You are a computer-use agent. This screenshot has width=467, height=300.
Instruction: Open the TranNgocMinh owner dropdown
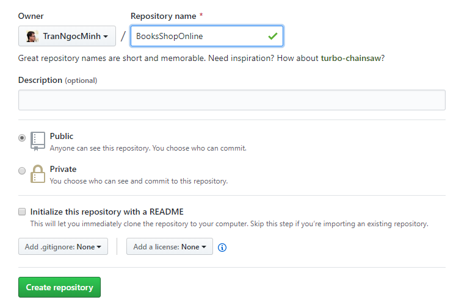pos(67,36)
